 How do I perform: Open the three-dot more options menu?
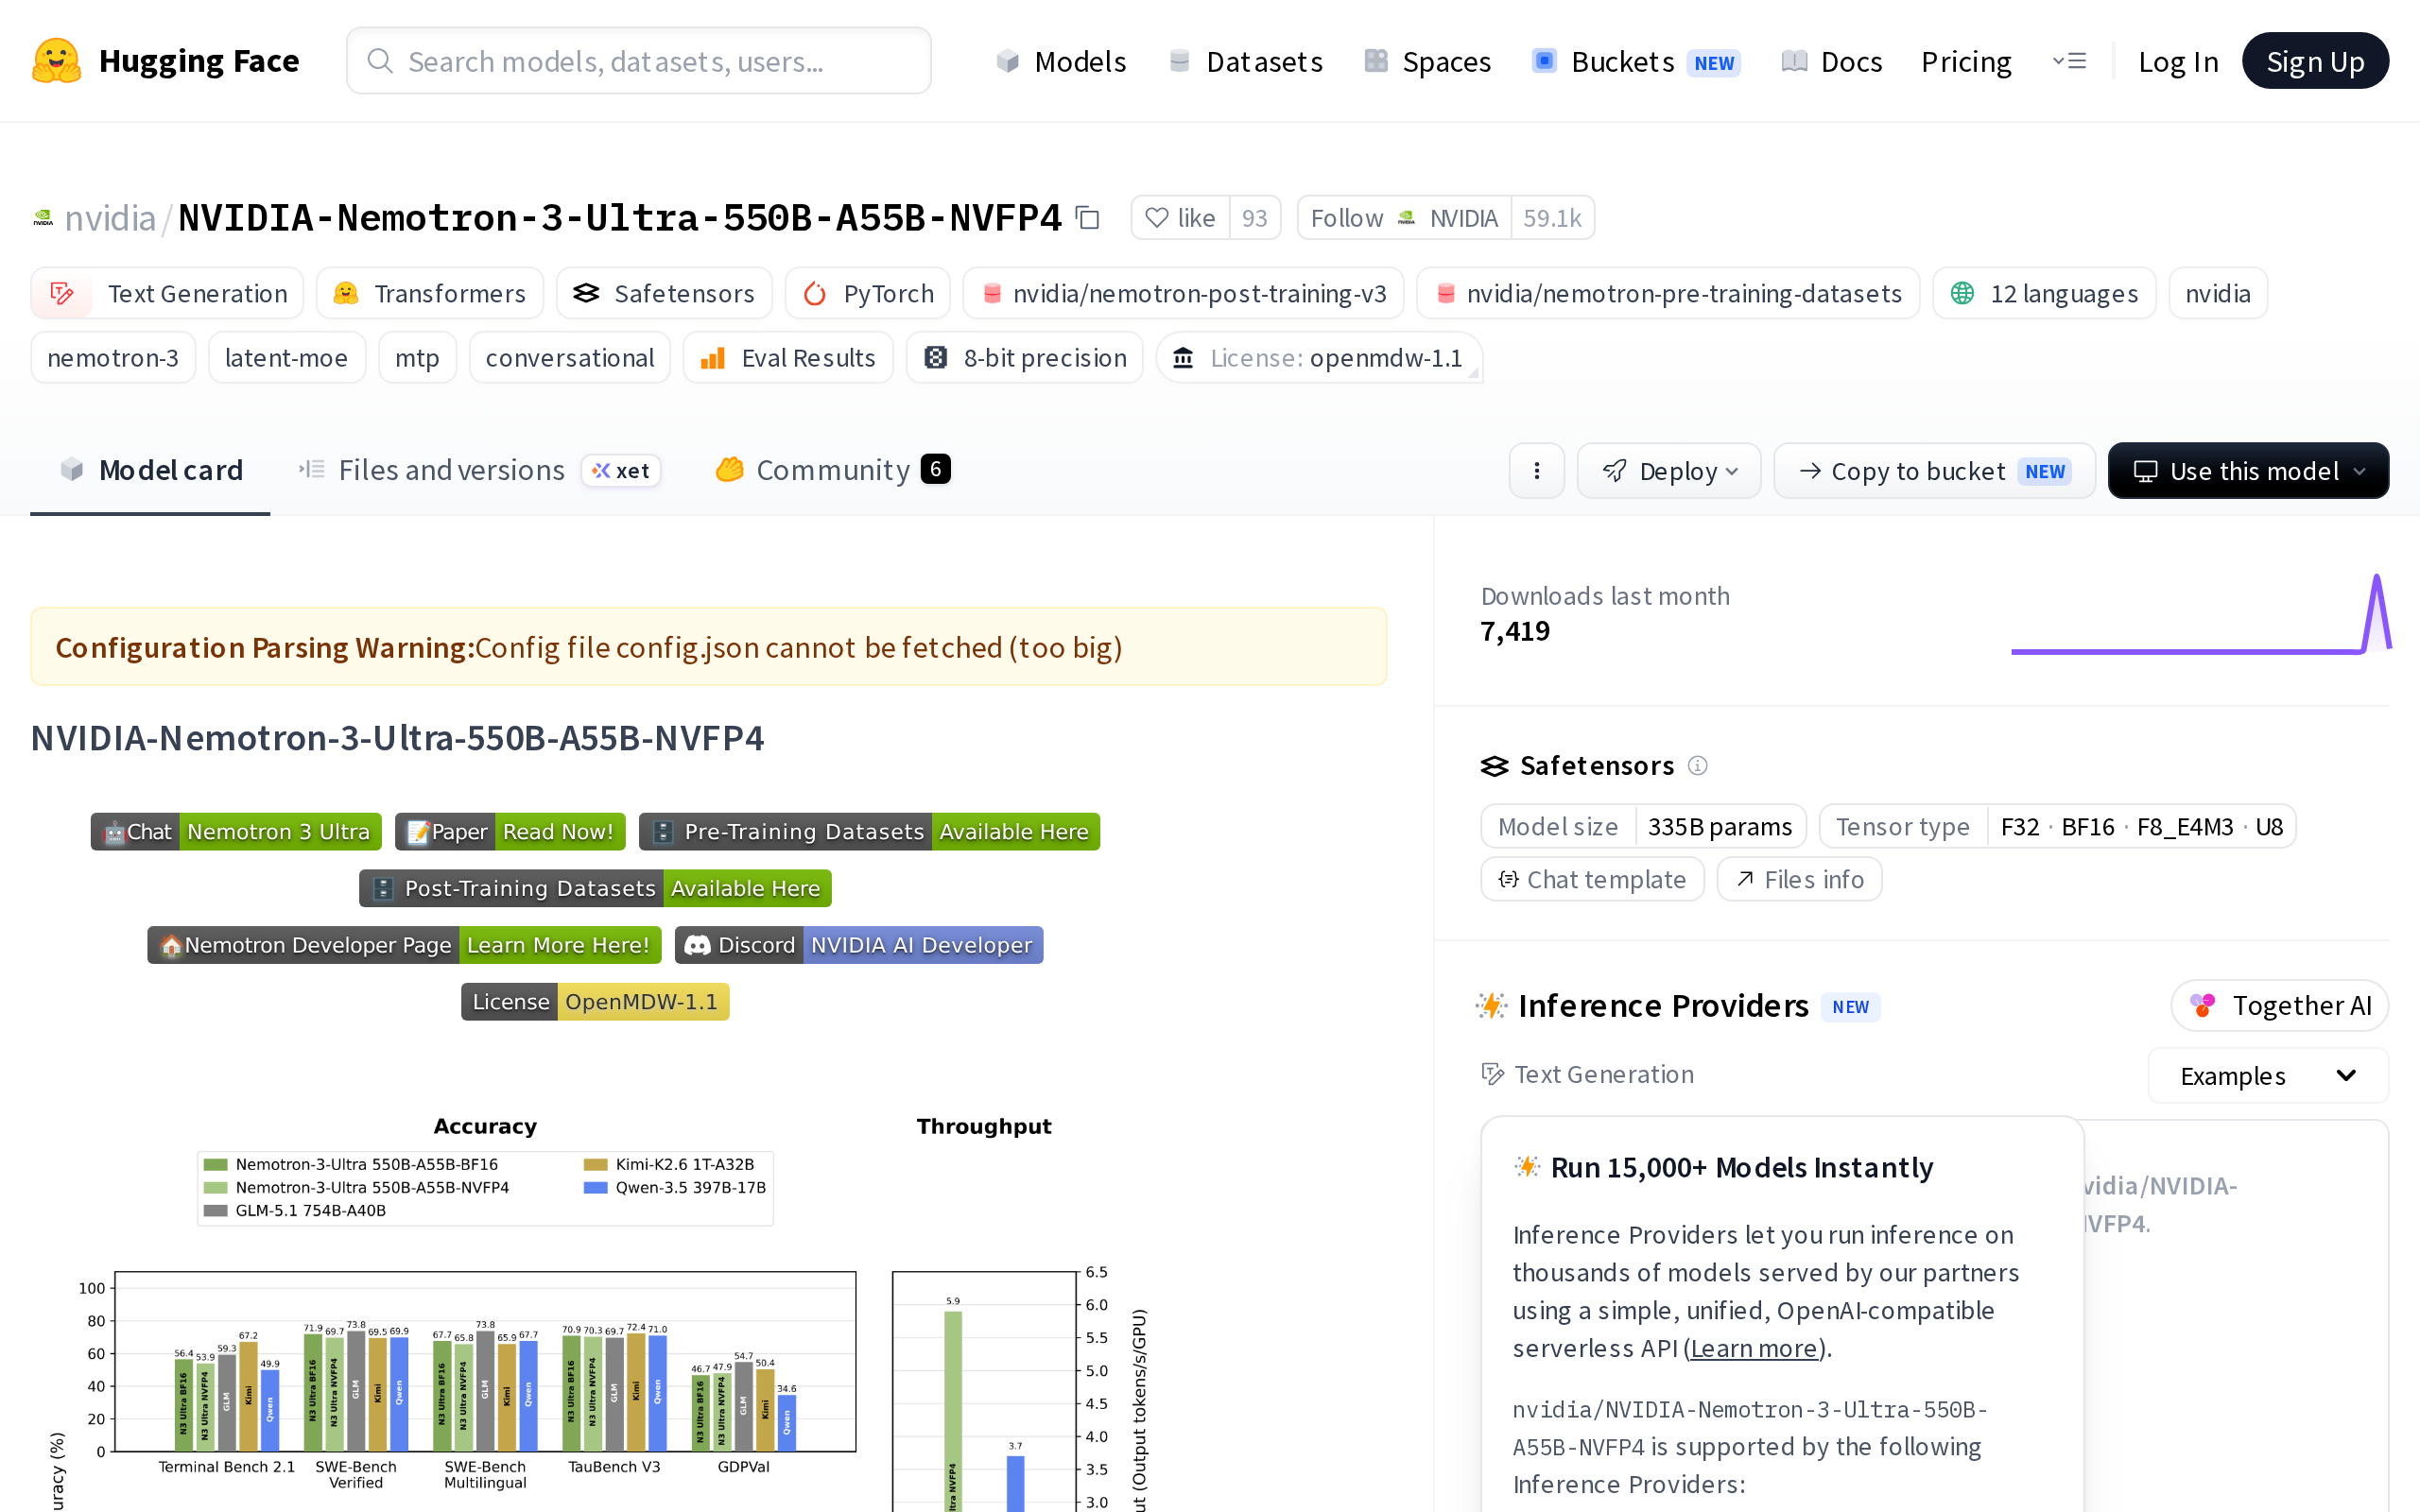point(1536,471)
